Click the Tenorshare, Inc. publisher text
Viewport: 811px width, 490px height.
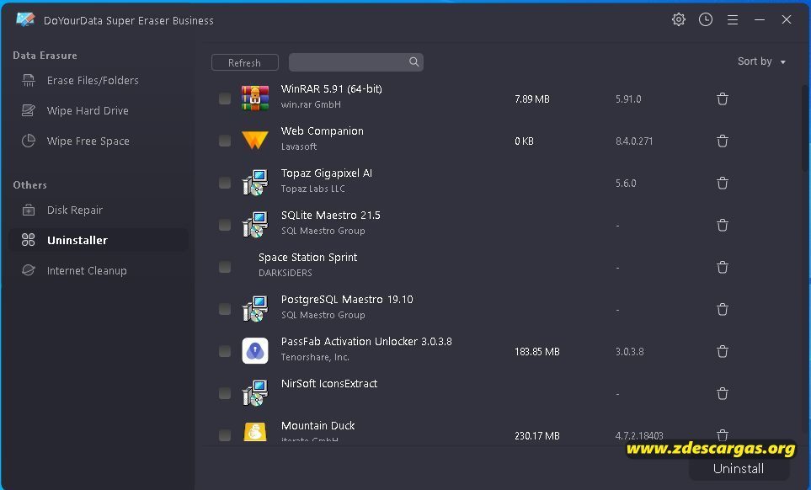click(315, 357)
